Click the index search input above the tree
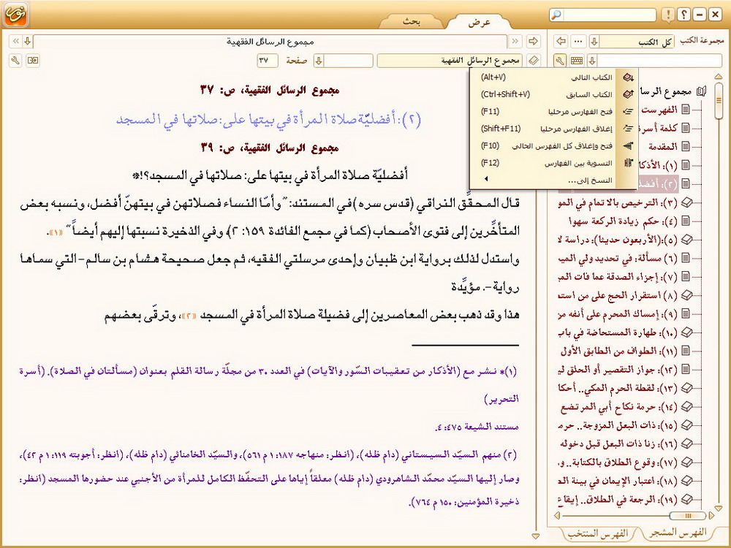Viewport: 731px width, 548px height. click(x=659, y=60)
